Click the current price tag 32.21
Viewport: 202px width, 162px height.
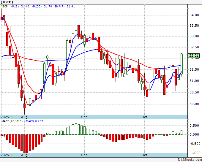(x=194, y=55)
